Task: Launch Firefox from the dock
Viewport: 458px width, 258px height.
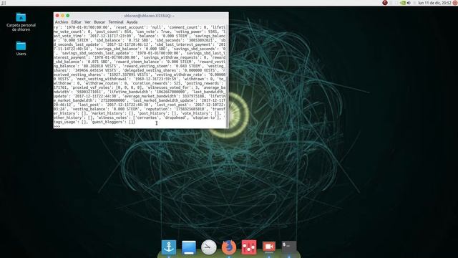Action: (x=229, y=247)
